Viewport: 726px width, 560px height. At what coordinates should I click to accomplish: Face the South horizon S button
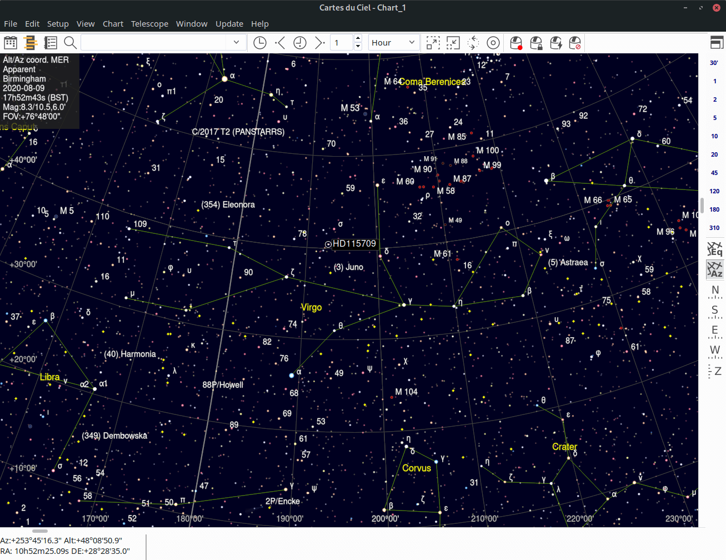[x=715, y=311]
